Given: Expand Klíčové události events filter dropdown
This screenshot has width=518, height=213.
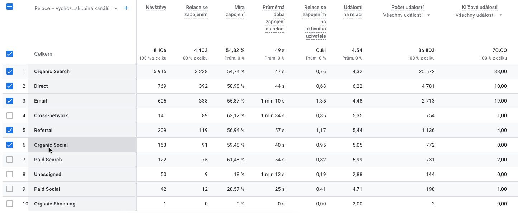Looking at the screenshot, I should [479, 15].
